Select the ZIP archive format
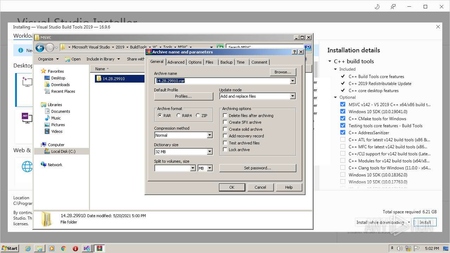This screenshot has width=450, height=253. point(198,115)
